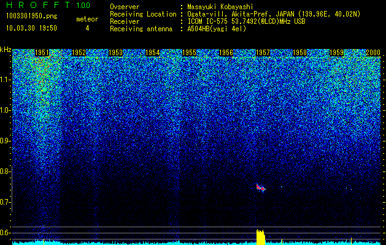Click the filename 1003301950.png

coord(32,16)
